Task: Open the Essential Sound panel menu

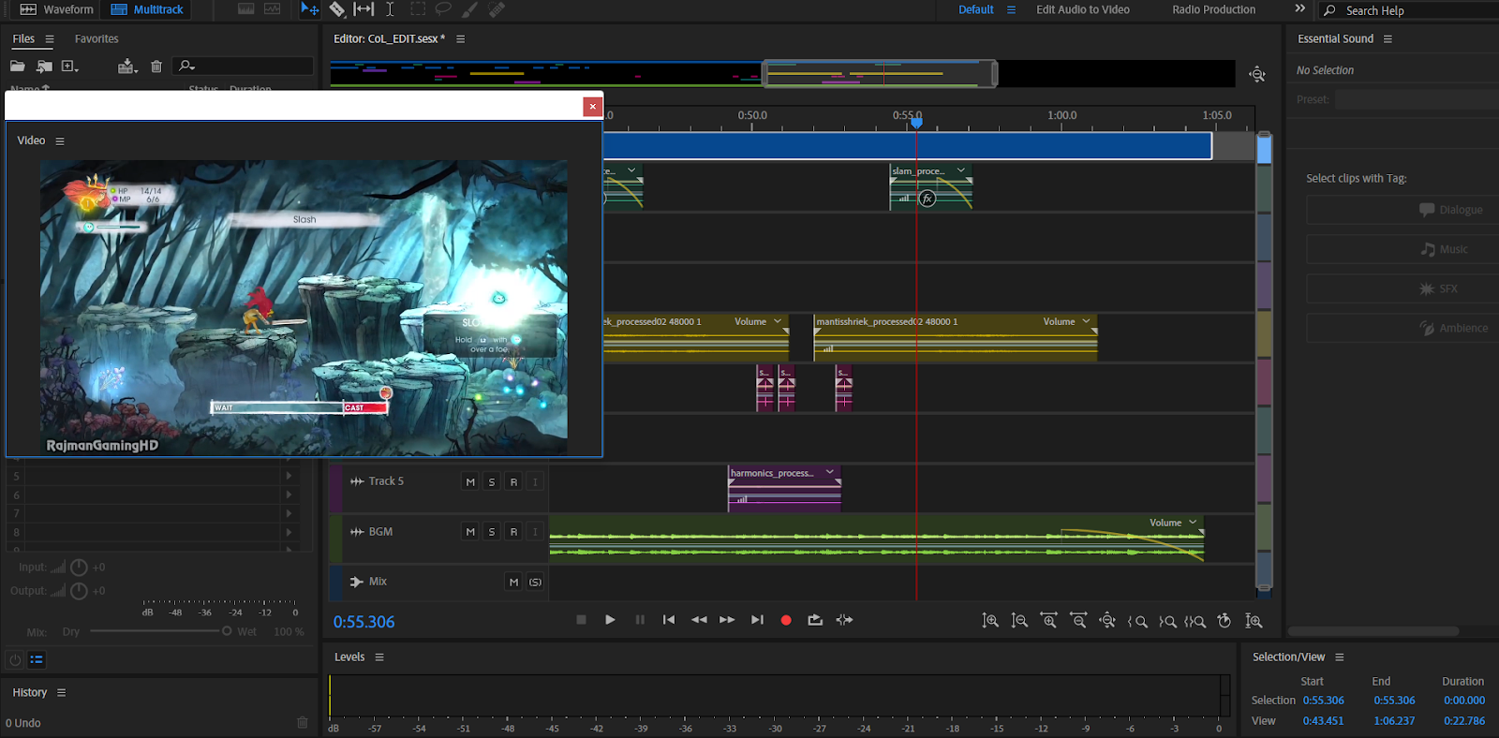Action: click(1388, 39)
